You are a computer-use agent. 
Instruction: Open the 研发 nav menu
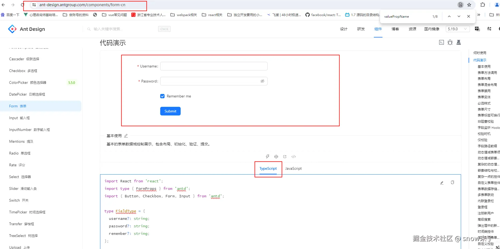[361, 29]
